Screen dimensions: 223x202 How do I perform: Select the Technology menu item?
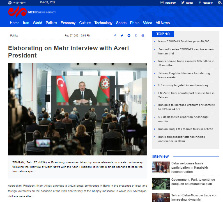[104, 23]
